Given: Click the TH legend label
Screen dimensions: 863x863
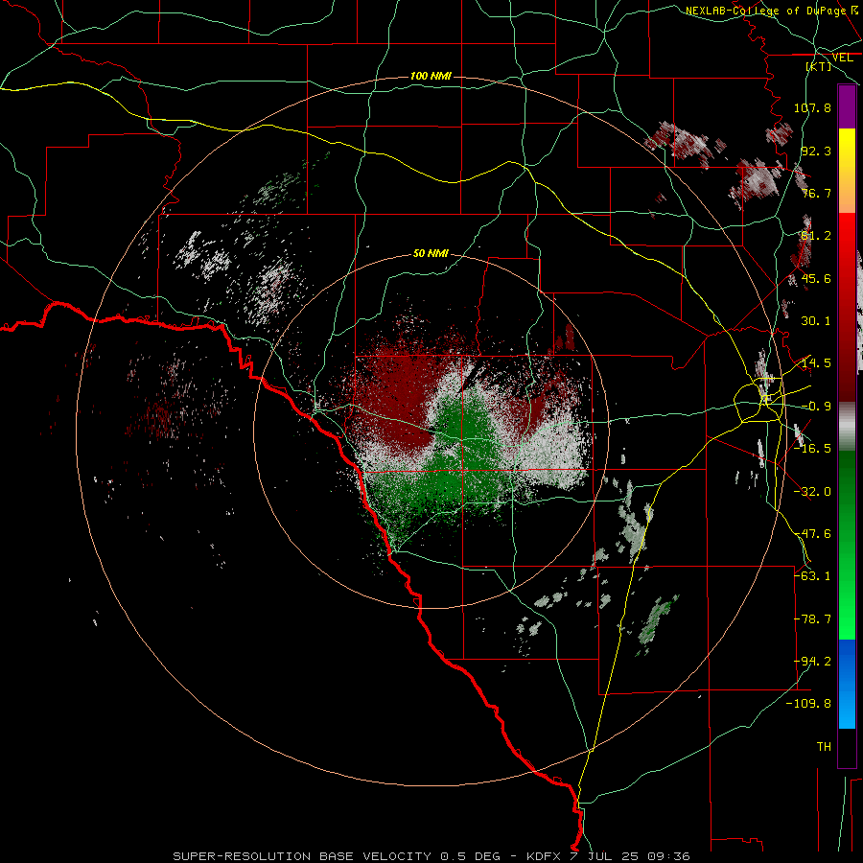Looking at the screenshot, I should (x=824, y=747).
